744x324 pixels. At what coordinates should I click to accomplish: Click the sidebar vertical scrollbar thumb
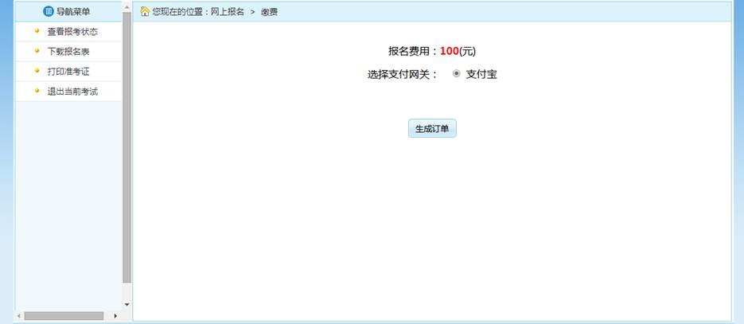[x=127, y=148]
